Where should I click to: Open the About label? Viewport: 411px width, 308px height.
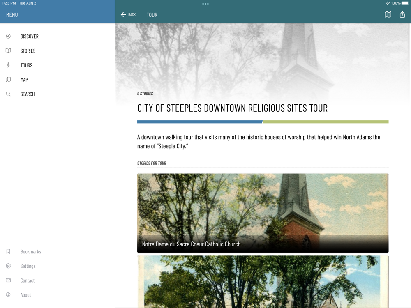coord(25,295)
